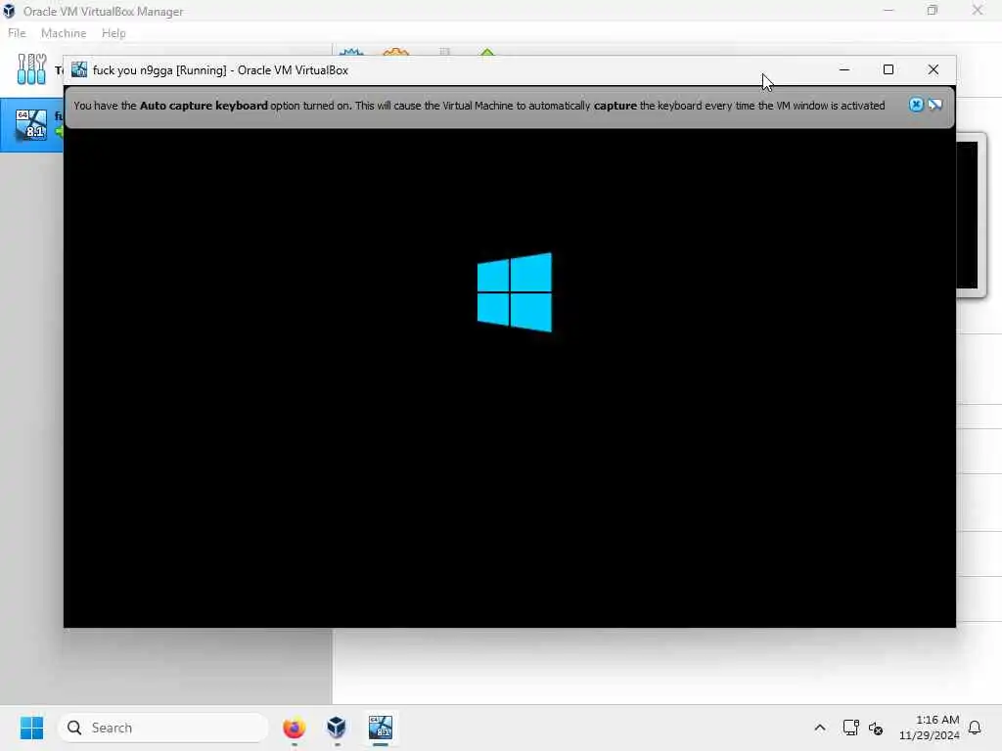Minimize the running VM window
This screenshot has height=751, width=1002.
844,69
